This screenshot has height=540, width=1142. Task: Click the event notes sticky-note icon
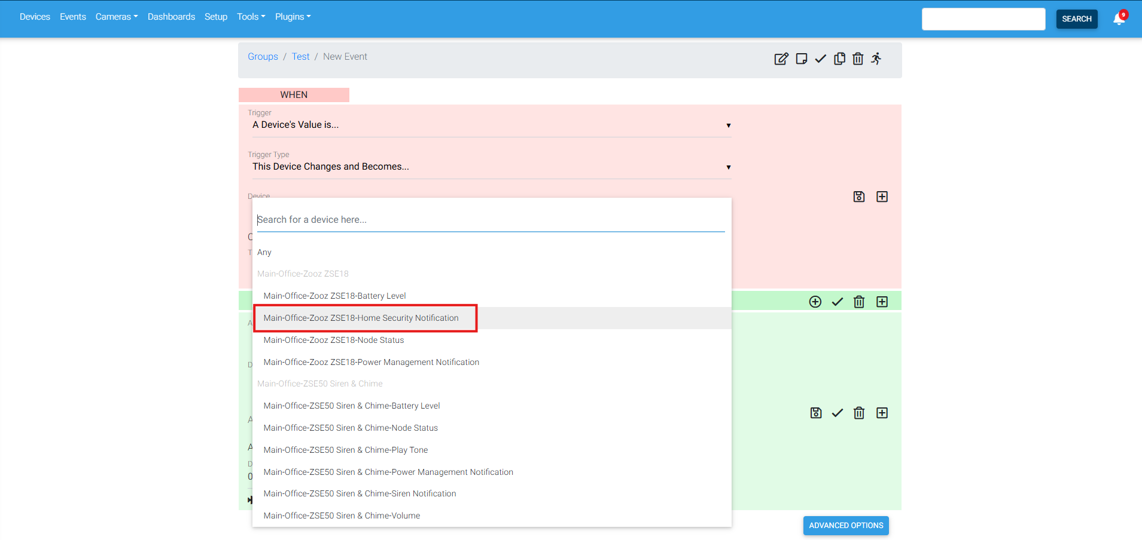point(802,59)
